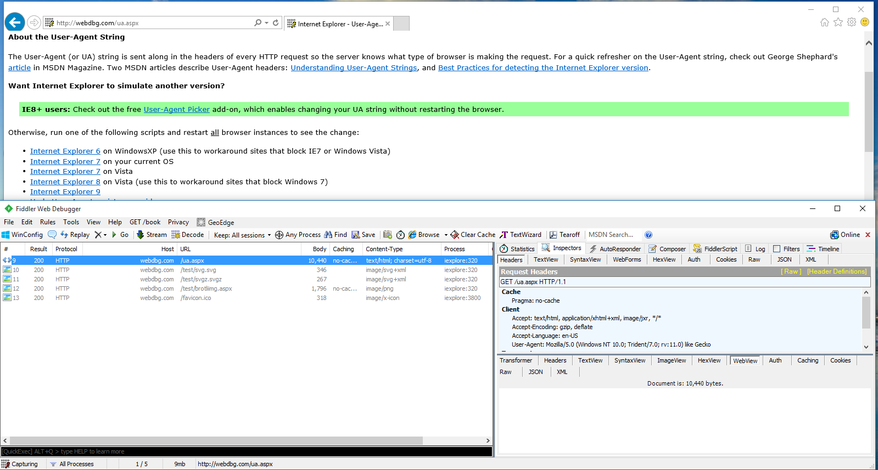The height and width of the screenshot is (470, 878).
Task: Click the Online status indicator in Fiddler
Action: (x=845, y=235)
